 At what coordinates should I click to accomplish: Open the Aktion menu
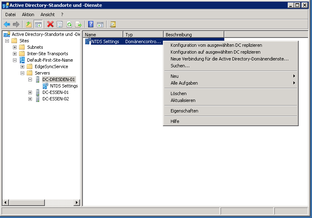[x=28, y=15]
